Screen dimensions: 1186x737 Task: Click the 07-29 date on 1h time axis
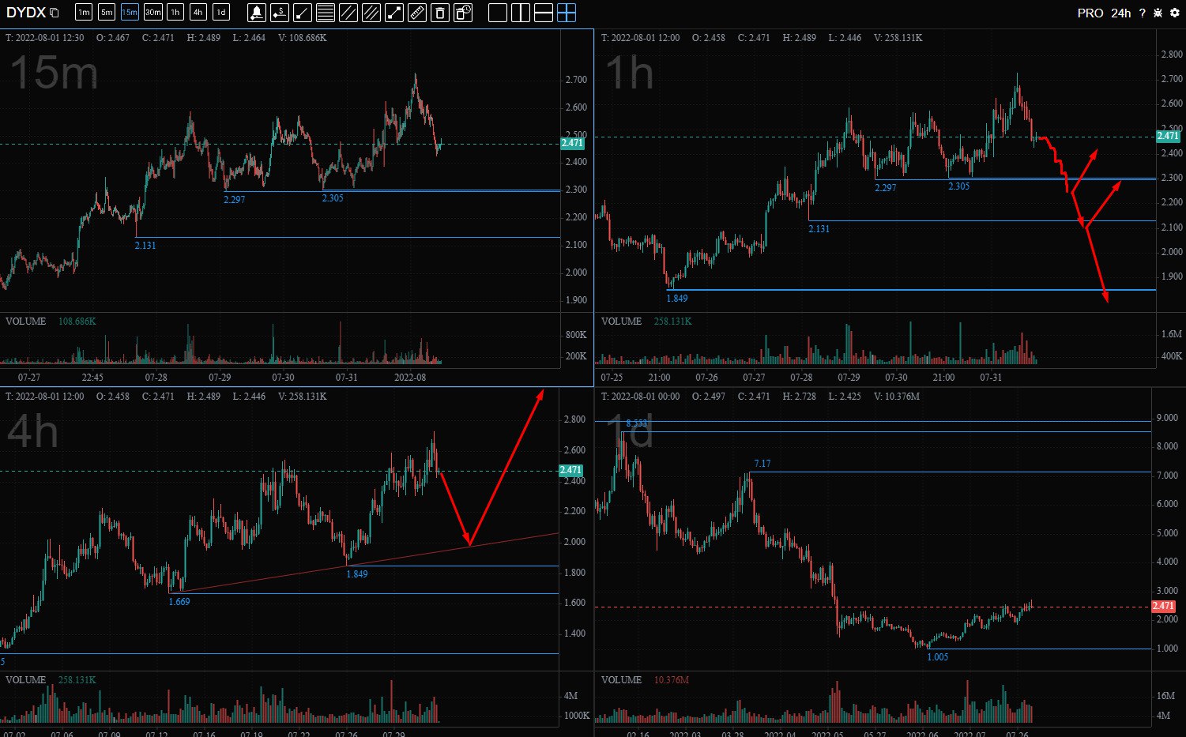(849, 378)
